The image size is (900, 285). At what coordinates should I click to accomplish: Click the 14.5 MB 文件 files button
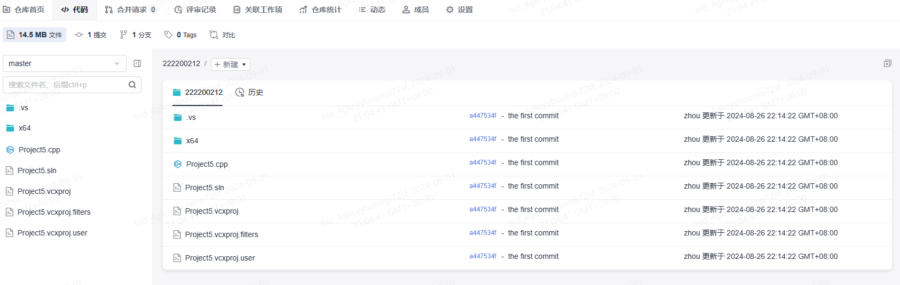pos(35,35)
